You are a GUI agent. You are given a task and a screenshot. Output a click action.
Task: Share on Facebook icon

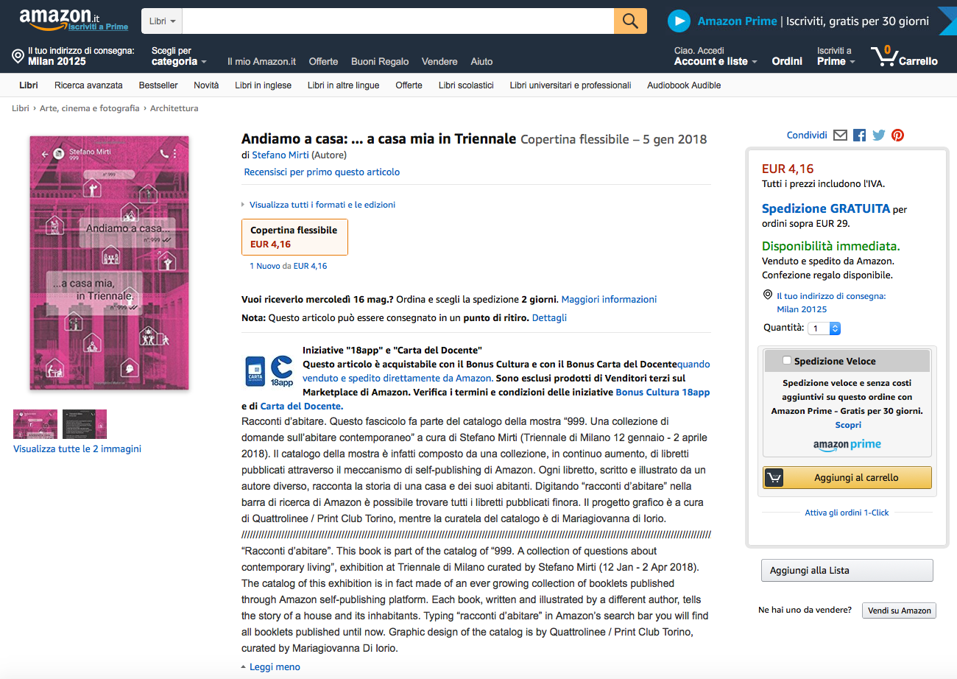pos(859,135)
